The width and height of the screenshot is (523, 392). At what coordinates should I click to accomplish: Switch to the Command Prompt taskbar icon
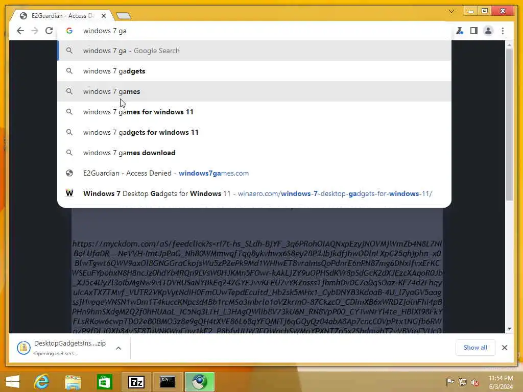coord(168,382)
